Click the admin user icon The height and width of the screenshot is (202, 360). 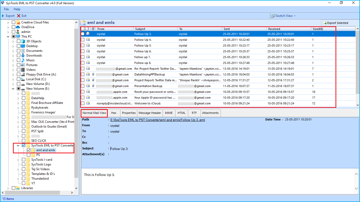pyautogui.click(x=18, y=32)
